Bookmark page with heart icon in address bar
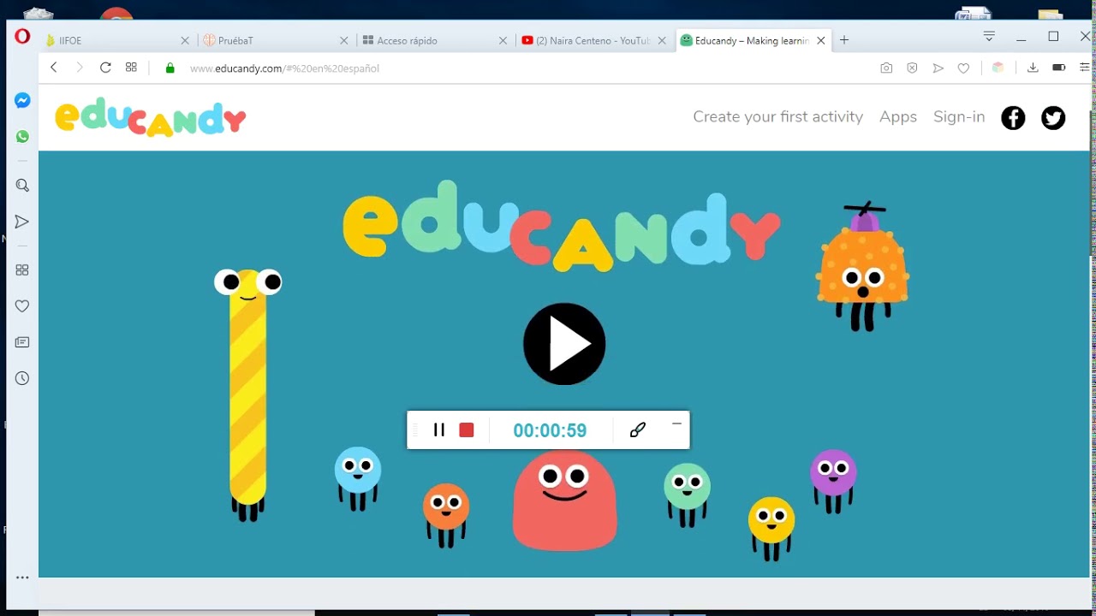Viewport: 1096px width, 616px height. pos(963,68)
